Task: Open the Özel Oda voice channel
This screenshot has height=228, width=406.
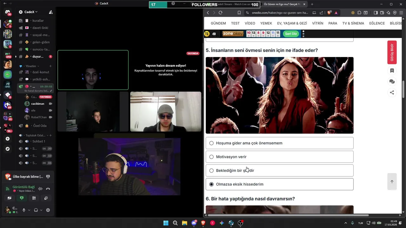Action: [x=36, y=126]
